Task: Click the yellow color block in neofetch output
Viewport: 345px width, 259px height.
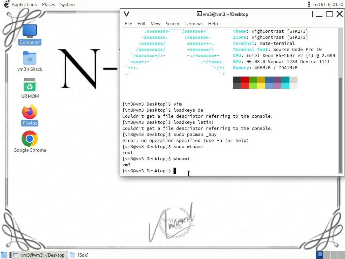Action: click(x=261, y=83)
